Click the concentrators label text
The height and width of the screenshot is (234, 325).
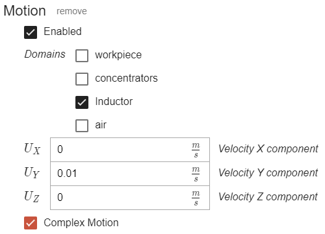(126, 78)
